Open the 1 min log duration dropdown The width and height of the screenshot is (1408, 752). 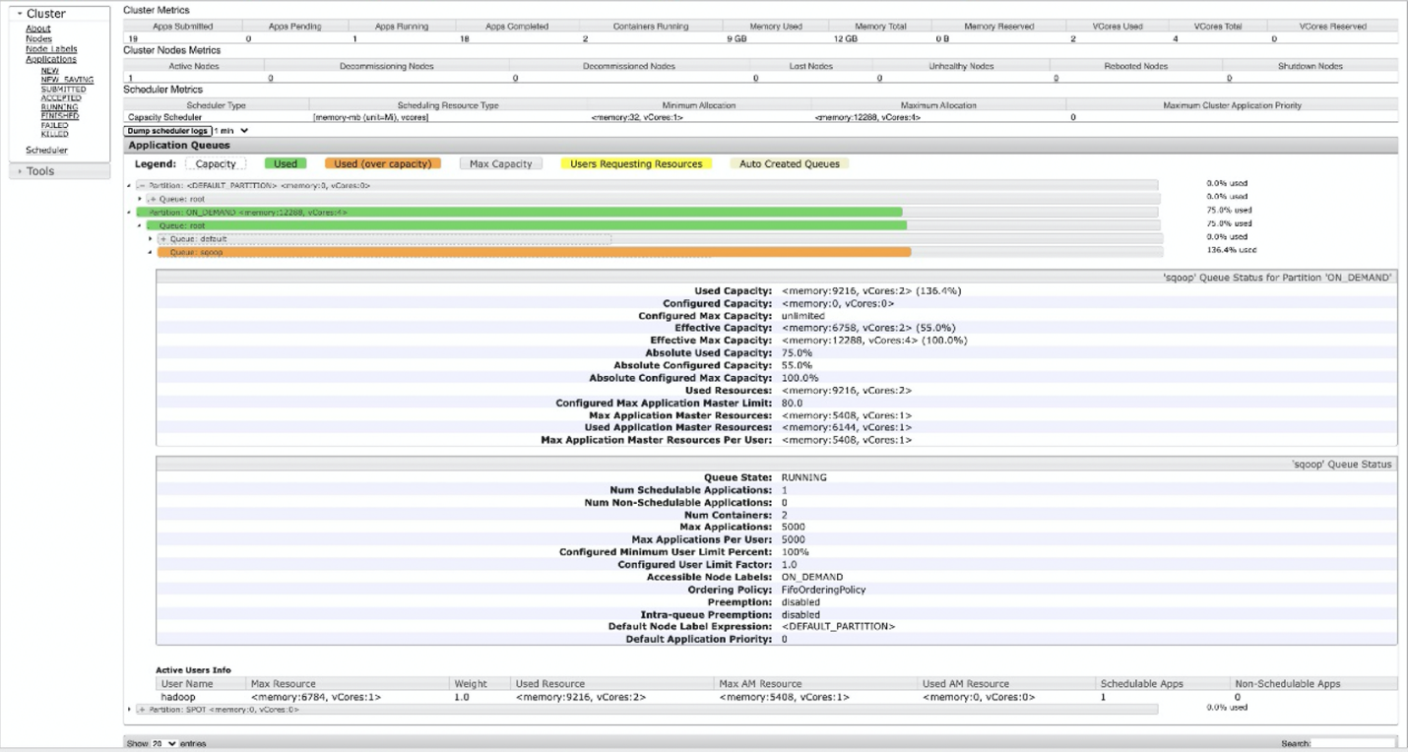(232, 131)
